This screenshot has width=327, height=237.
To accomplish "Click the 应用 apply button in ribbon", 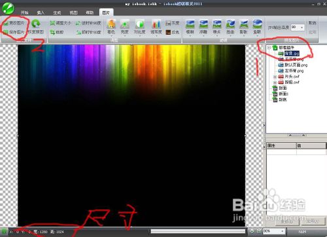I will pyautogui.click(x=312, y=32).
